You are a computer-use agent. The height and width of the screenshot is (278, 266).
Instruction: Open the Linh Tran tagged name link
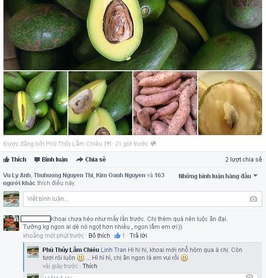point(114,250)
